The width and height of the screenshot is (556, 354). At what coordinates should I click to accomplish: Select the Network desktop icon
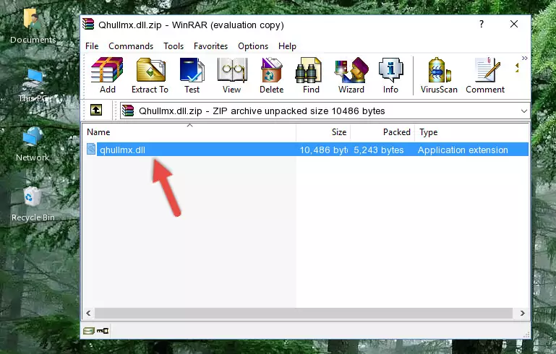tap(33, 144)
